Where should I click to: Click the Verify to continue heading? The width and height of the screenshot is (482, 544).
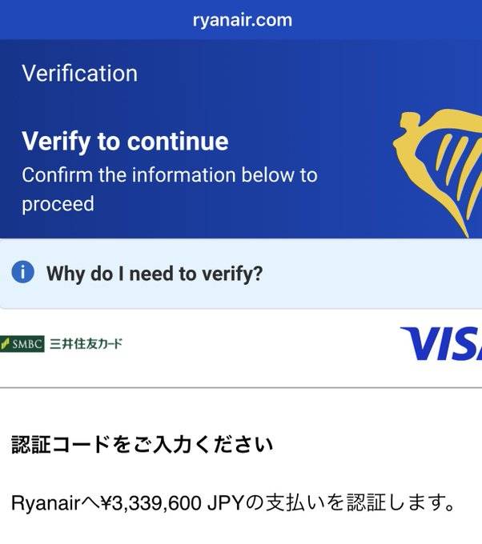click(125, 142)
